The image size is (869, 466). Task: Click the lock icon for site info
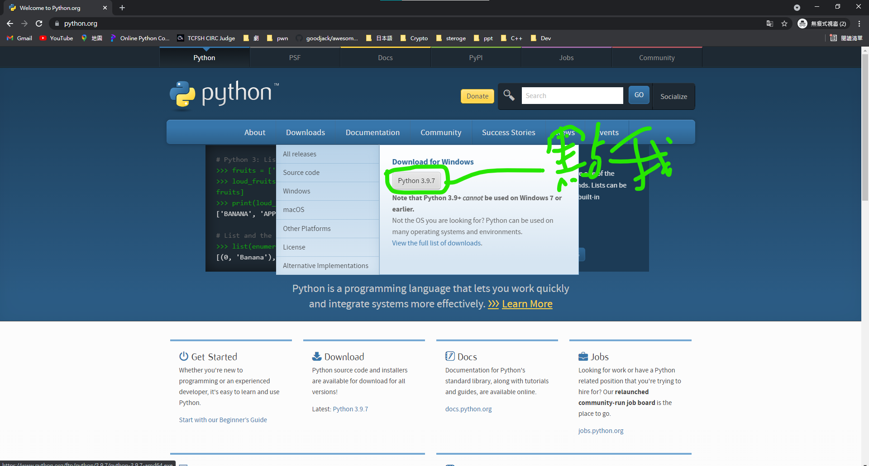pyautogui.click(x=57, y=24)
